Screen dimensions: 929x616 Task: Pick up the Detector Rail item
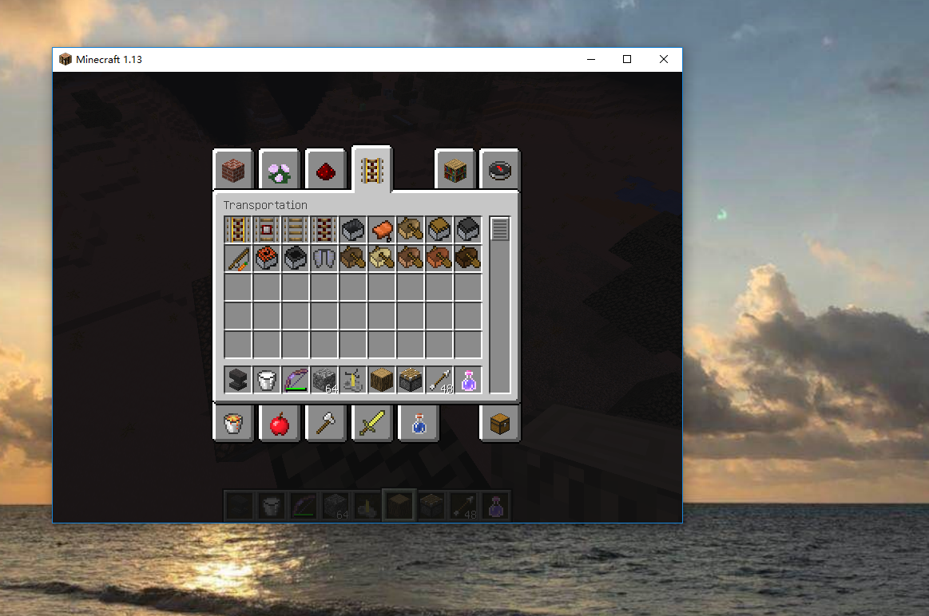(x=267, y=230)
